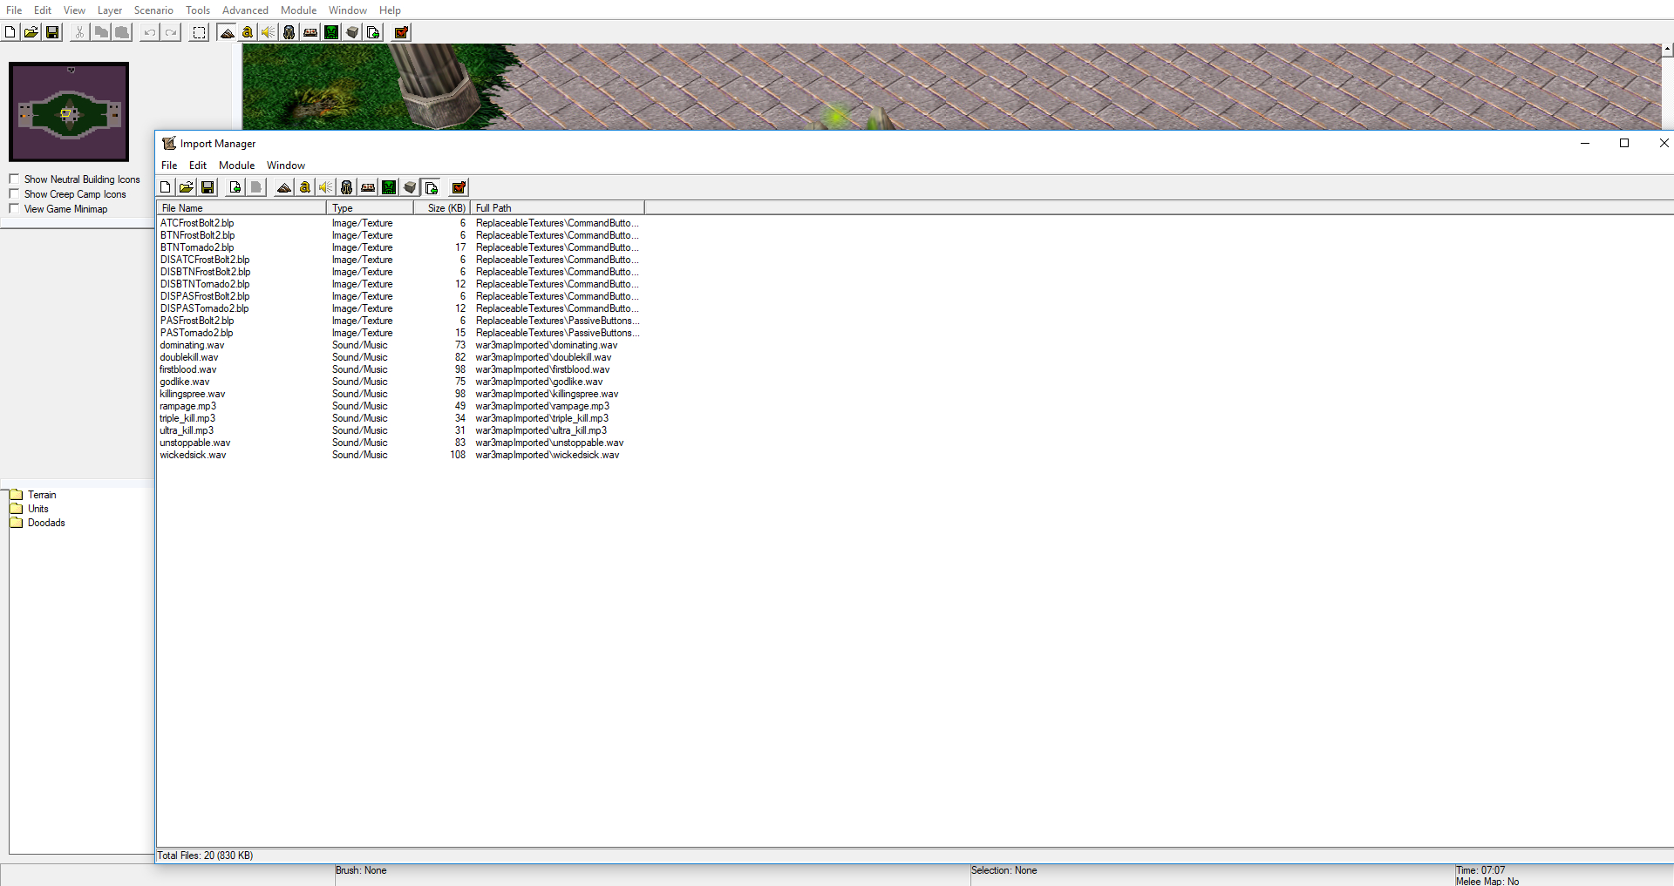Sort list by Full Path column header
Screen dimensions: 1674x886
click(x=558, y=208)
